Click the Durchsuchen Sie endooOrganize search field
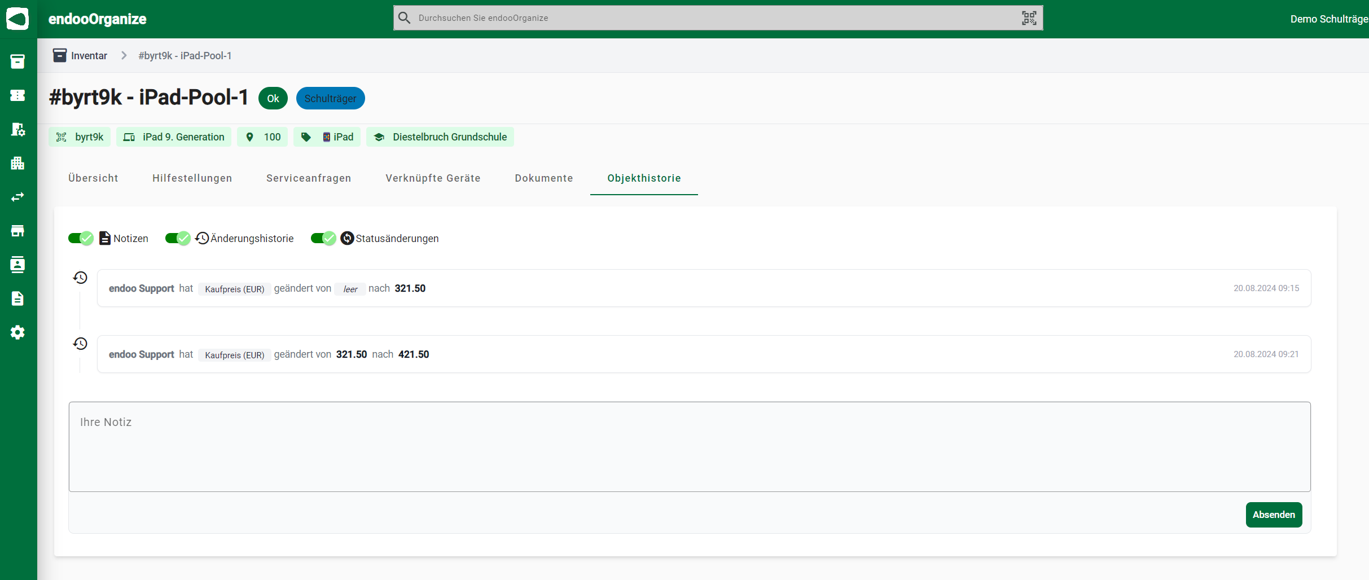The image size is (1369, 580). click(718, 18)
